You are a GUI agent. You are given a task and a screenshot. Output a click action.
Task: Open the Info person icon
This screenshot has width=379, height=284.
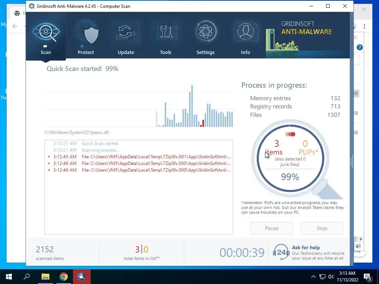pyautogui.click(x=245, y=32)
